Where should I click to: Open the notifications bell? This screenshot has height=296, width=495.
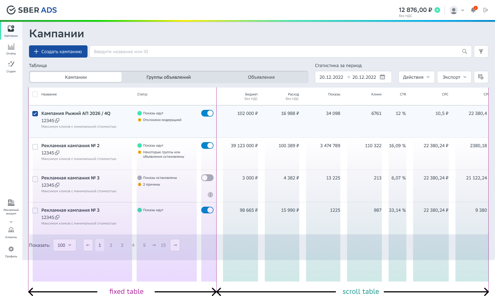[473, 10]
